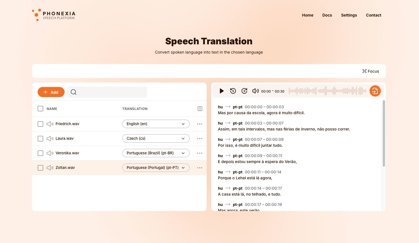
Task: Open Portuguese (Brazil) dropdown for Veronika.wav
Action: [156, 153]
